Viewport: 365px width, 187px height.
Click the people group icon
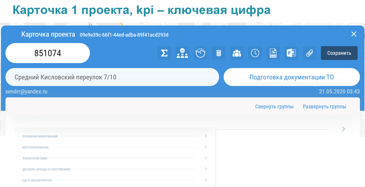237,53
